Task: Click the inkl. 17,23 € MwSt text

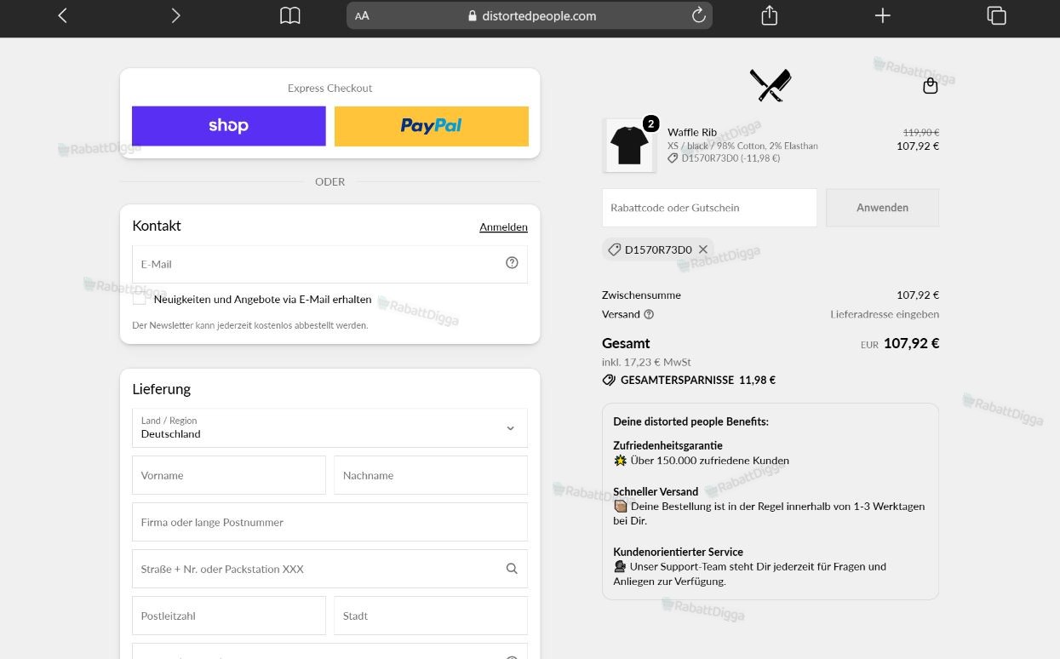Action: (x=646, y=362)
